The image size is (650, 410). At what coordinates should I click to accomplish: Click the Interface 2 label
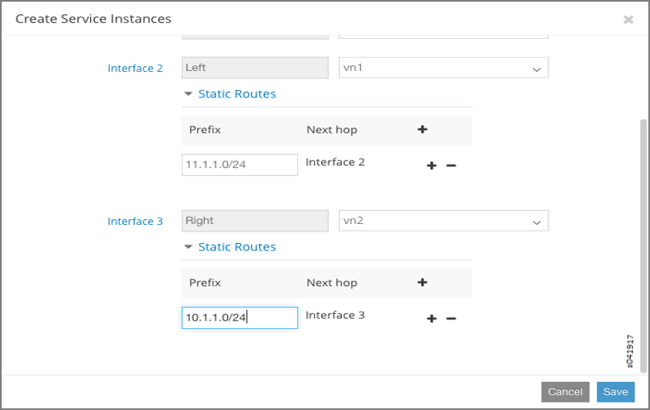tap(135, 69)
